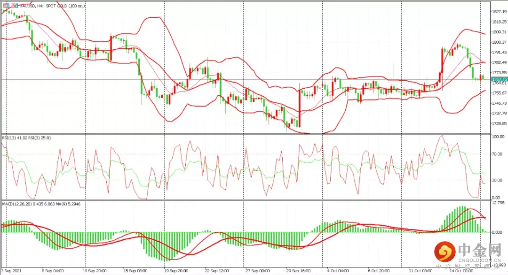Select time axis label 10 Sep 20:00
508x275 pixels.
[94, 271]
